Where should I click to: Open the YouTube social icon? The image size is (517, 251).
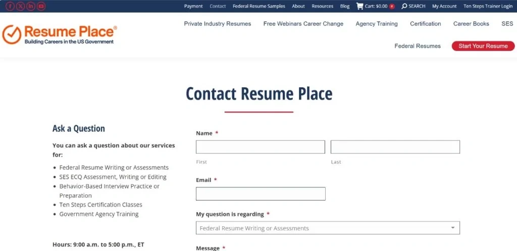point(41,6)
